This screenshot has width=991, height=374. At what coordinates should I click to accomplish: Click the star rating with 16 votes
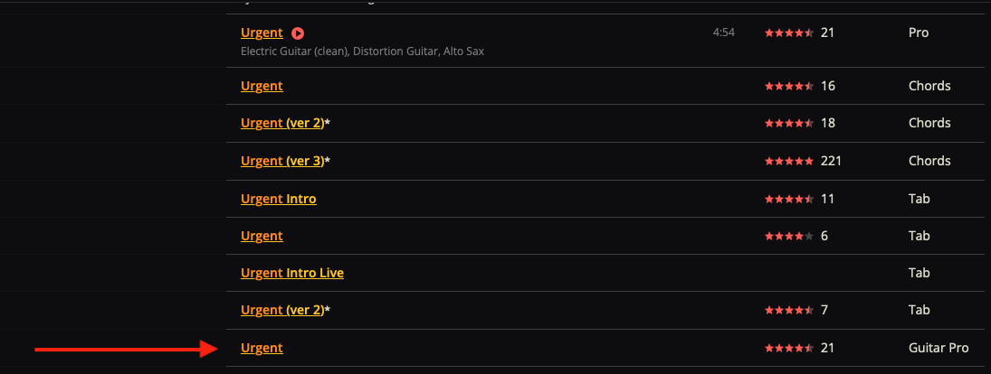tap(789, 86)
